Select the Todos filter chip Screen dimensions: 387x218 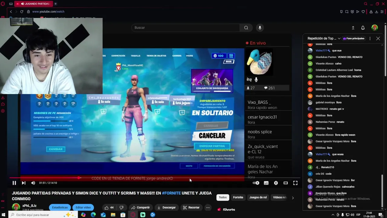[223, 197]
